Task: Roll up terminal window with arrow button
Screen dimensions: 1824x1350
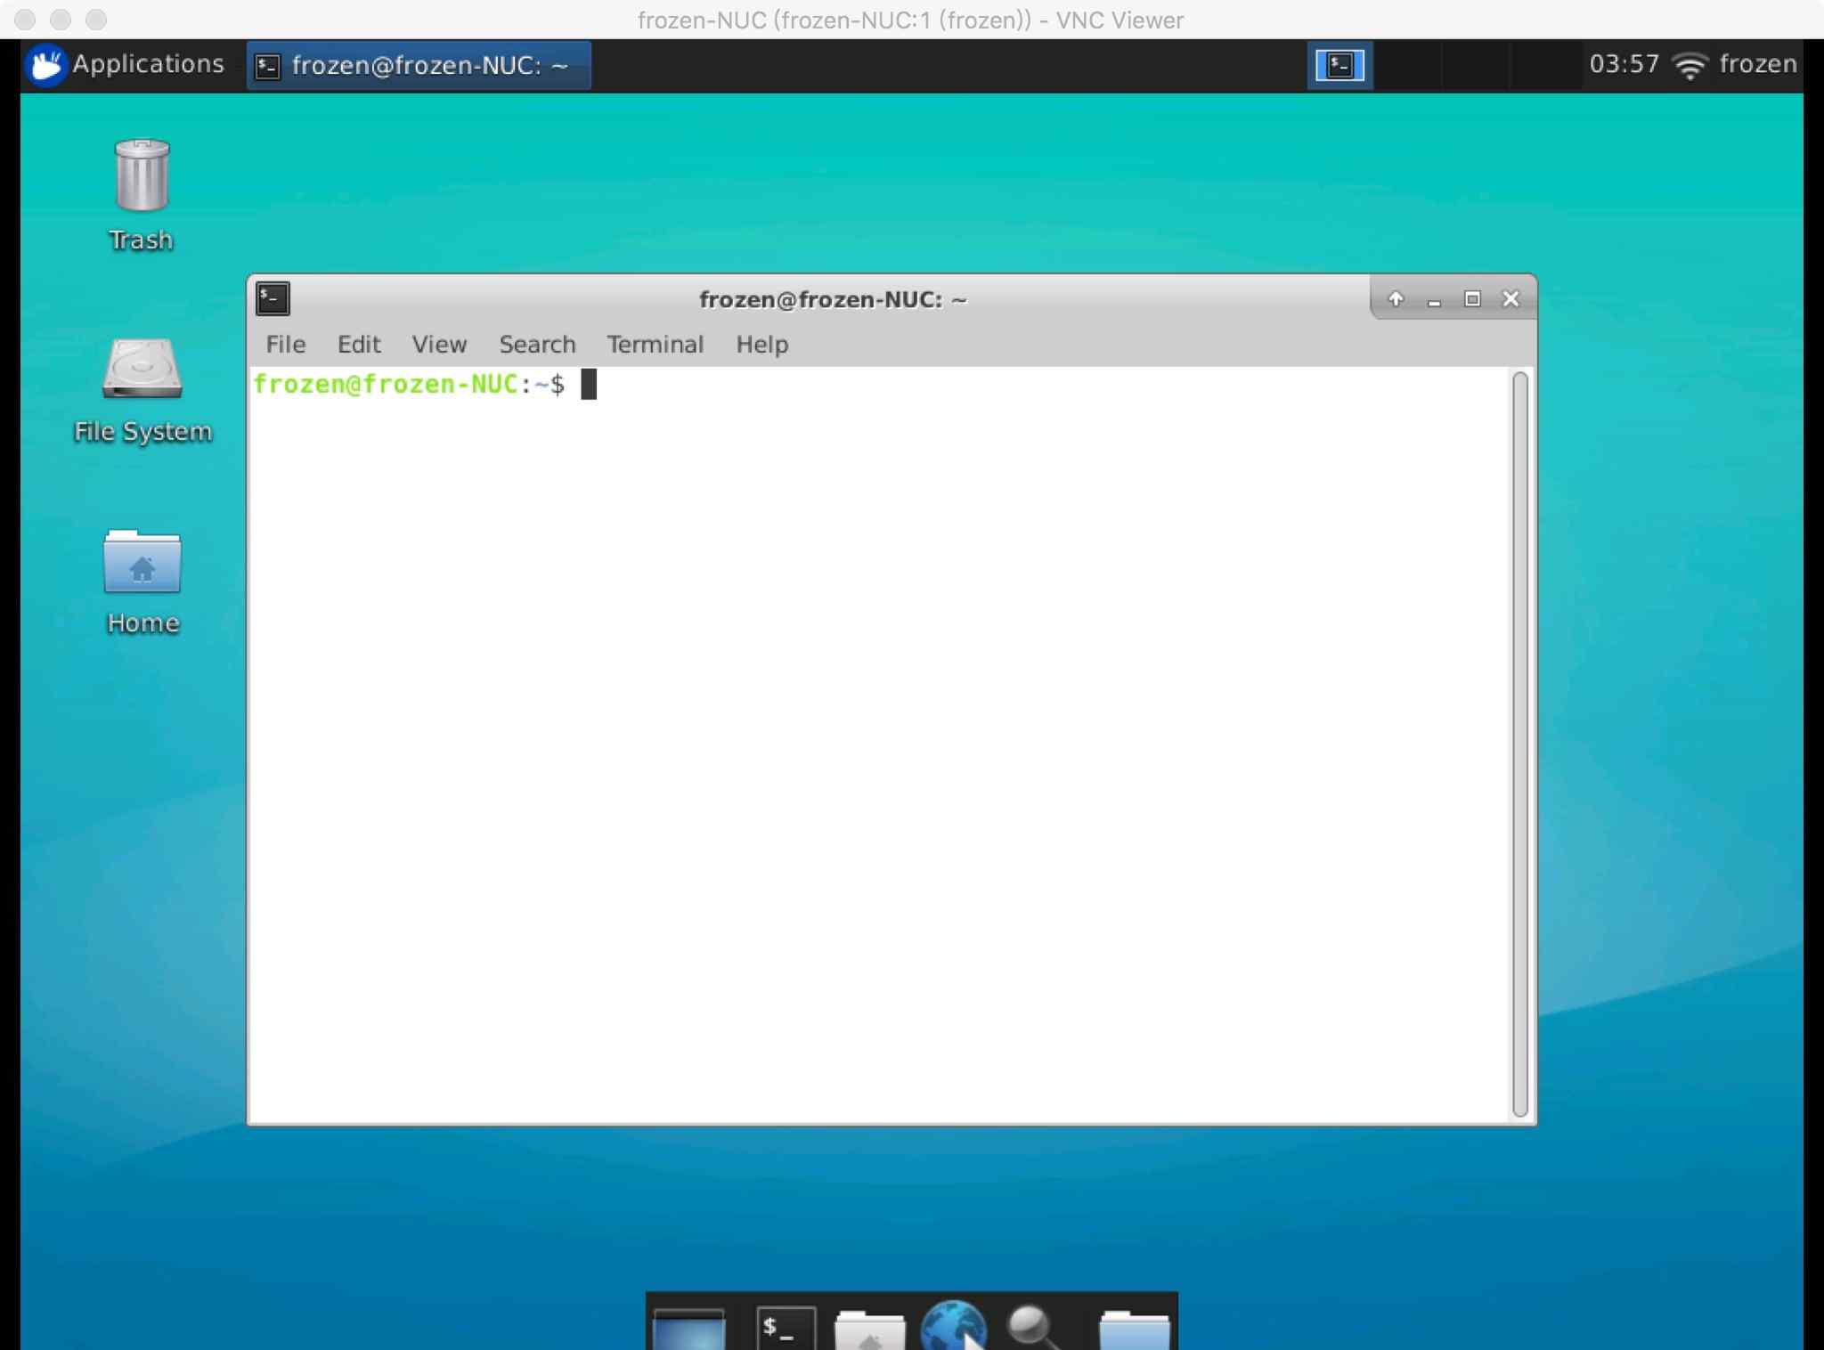Action: coord(1396,299)
